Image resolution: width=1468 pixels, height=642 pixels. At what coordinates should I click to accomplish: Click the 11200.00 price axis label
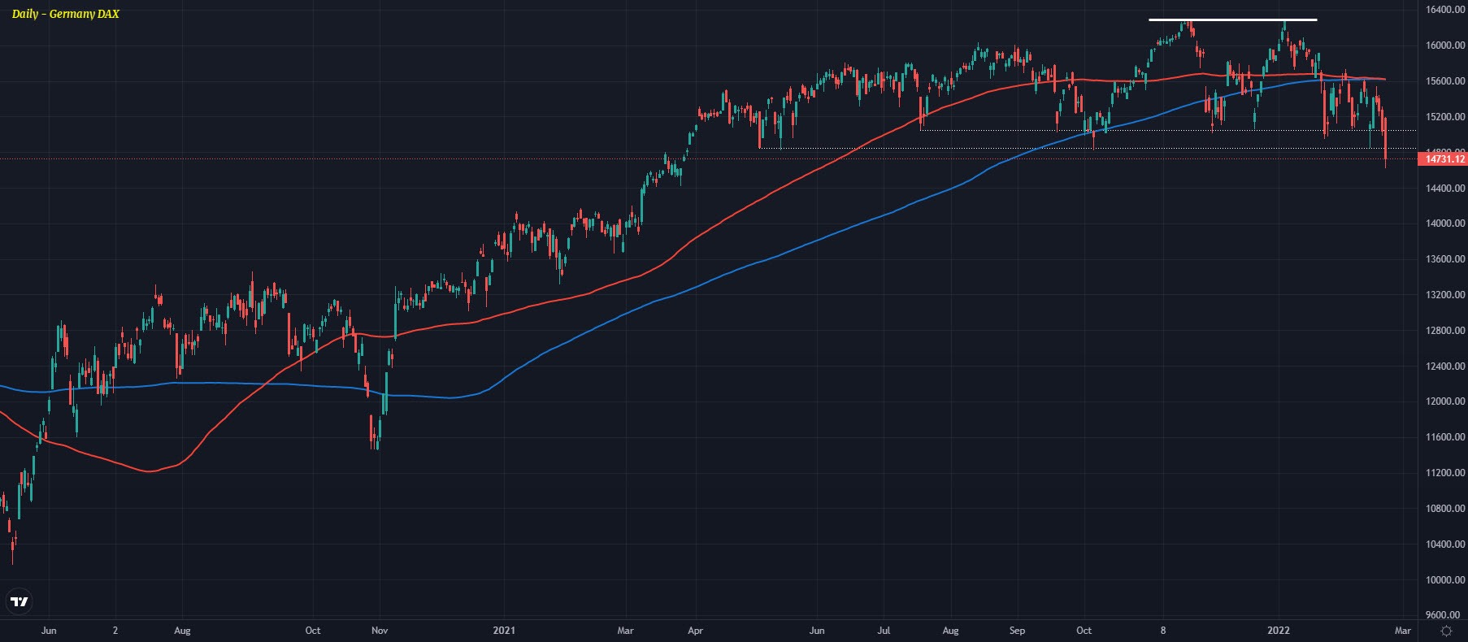click(1445, 473)
